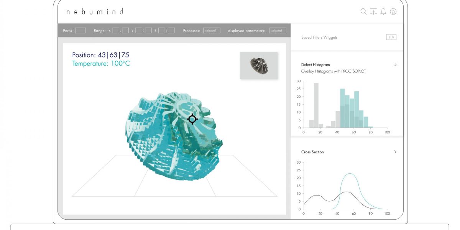Open the user account icon
The width and height of the screenshot is (460, 230).
coord(393,11)
